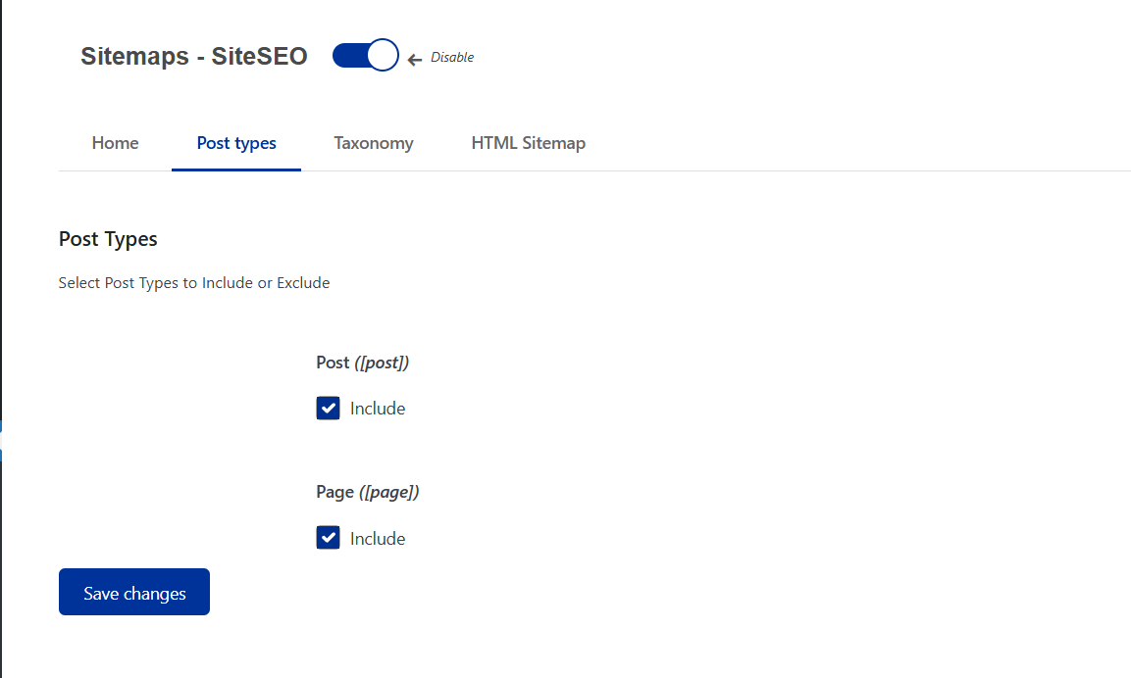Click the Save changes button
The width and height of the screenshot is (1131, 678).
click(x=134, y=592)
